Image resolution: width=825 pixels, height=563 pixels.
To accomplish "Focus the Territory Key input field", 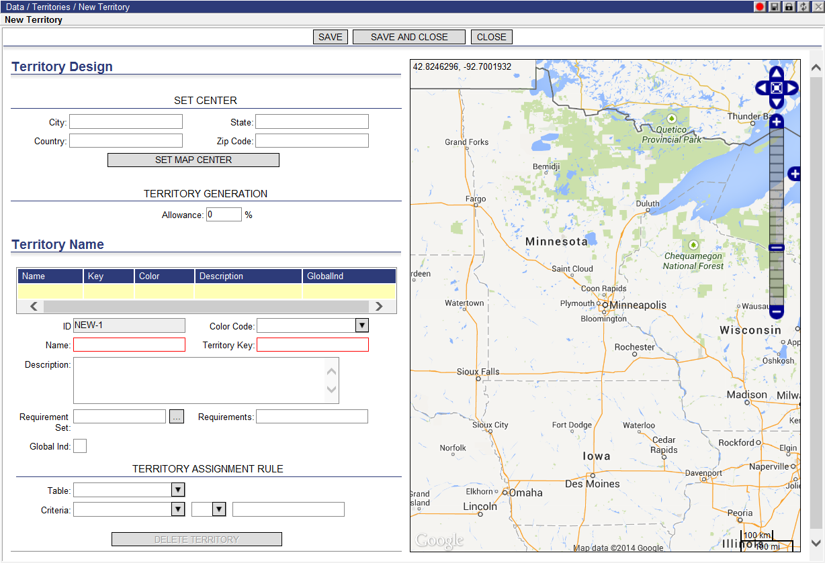I will 313,345.
